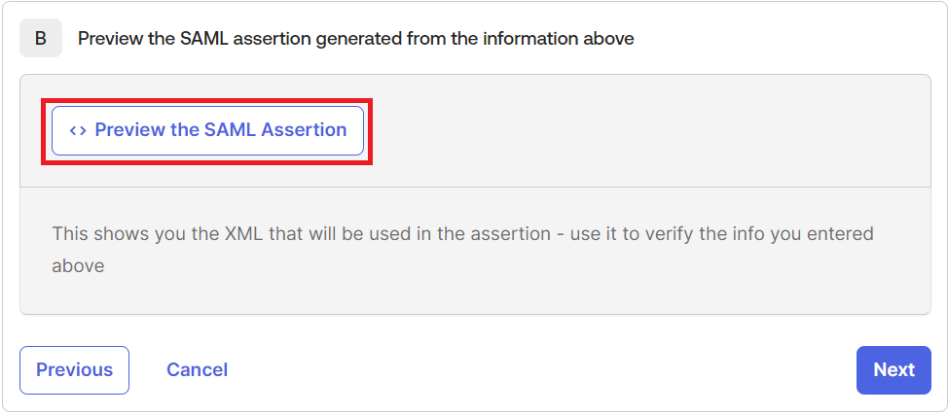
Task: Click the code brackets icon on Preview button
Action: (x=78, y=130)
